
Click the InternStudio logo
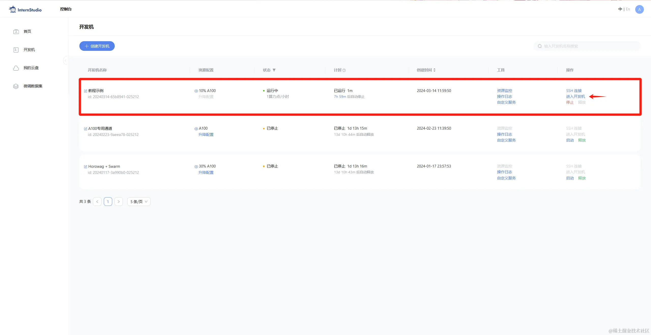(25, 10)
